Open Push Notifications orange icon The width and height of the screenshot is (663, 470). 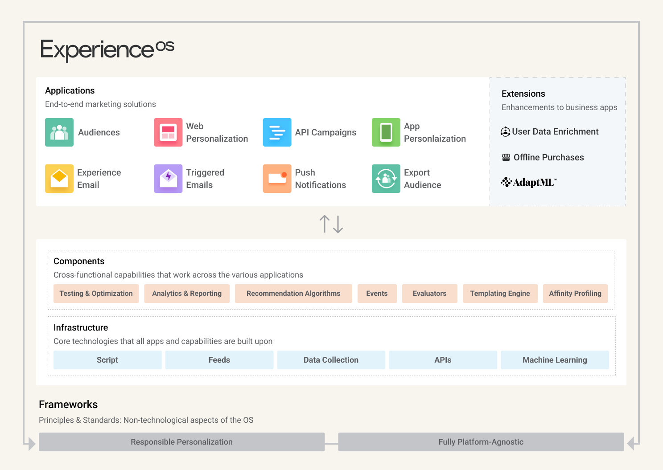pos(277,179)
